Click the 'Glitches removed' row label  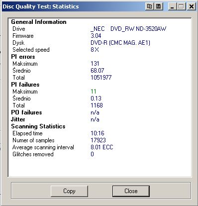[33, 154]
